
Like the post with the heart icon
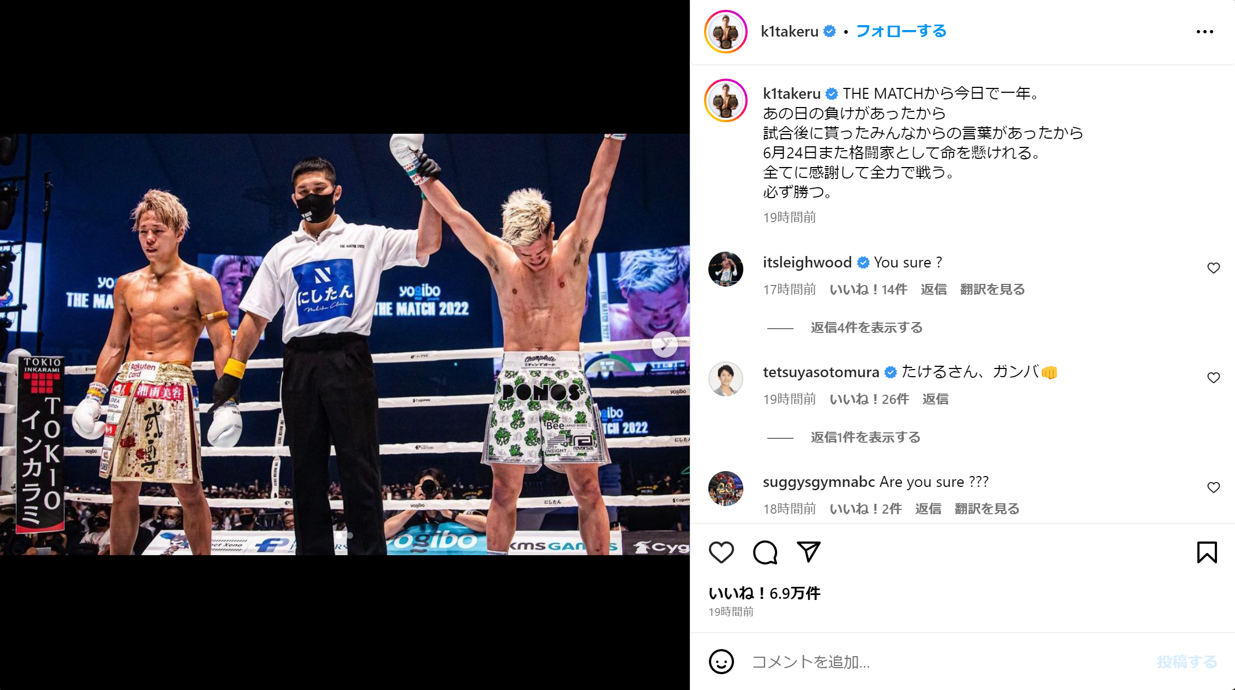pyautogui.click(x=721, y=552)
